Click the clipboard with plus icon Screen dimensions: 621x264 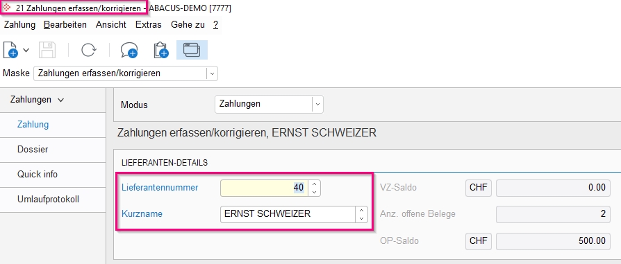[x=160, y=50]
